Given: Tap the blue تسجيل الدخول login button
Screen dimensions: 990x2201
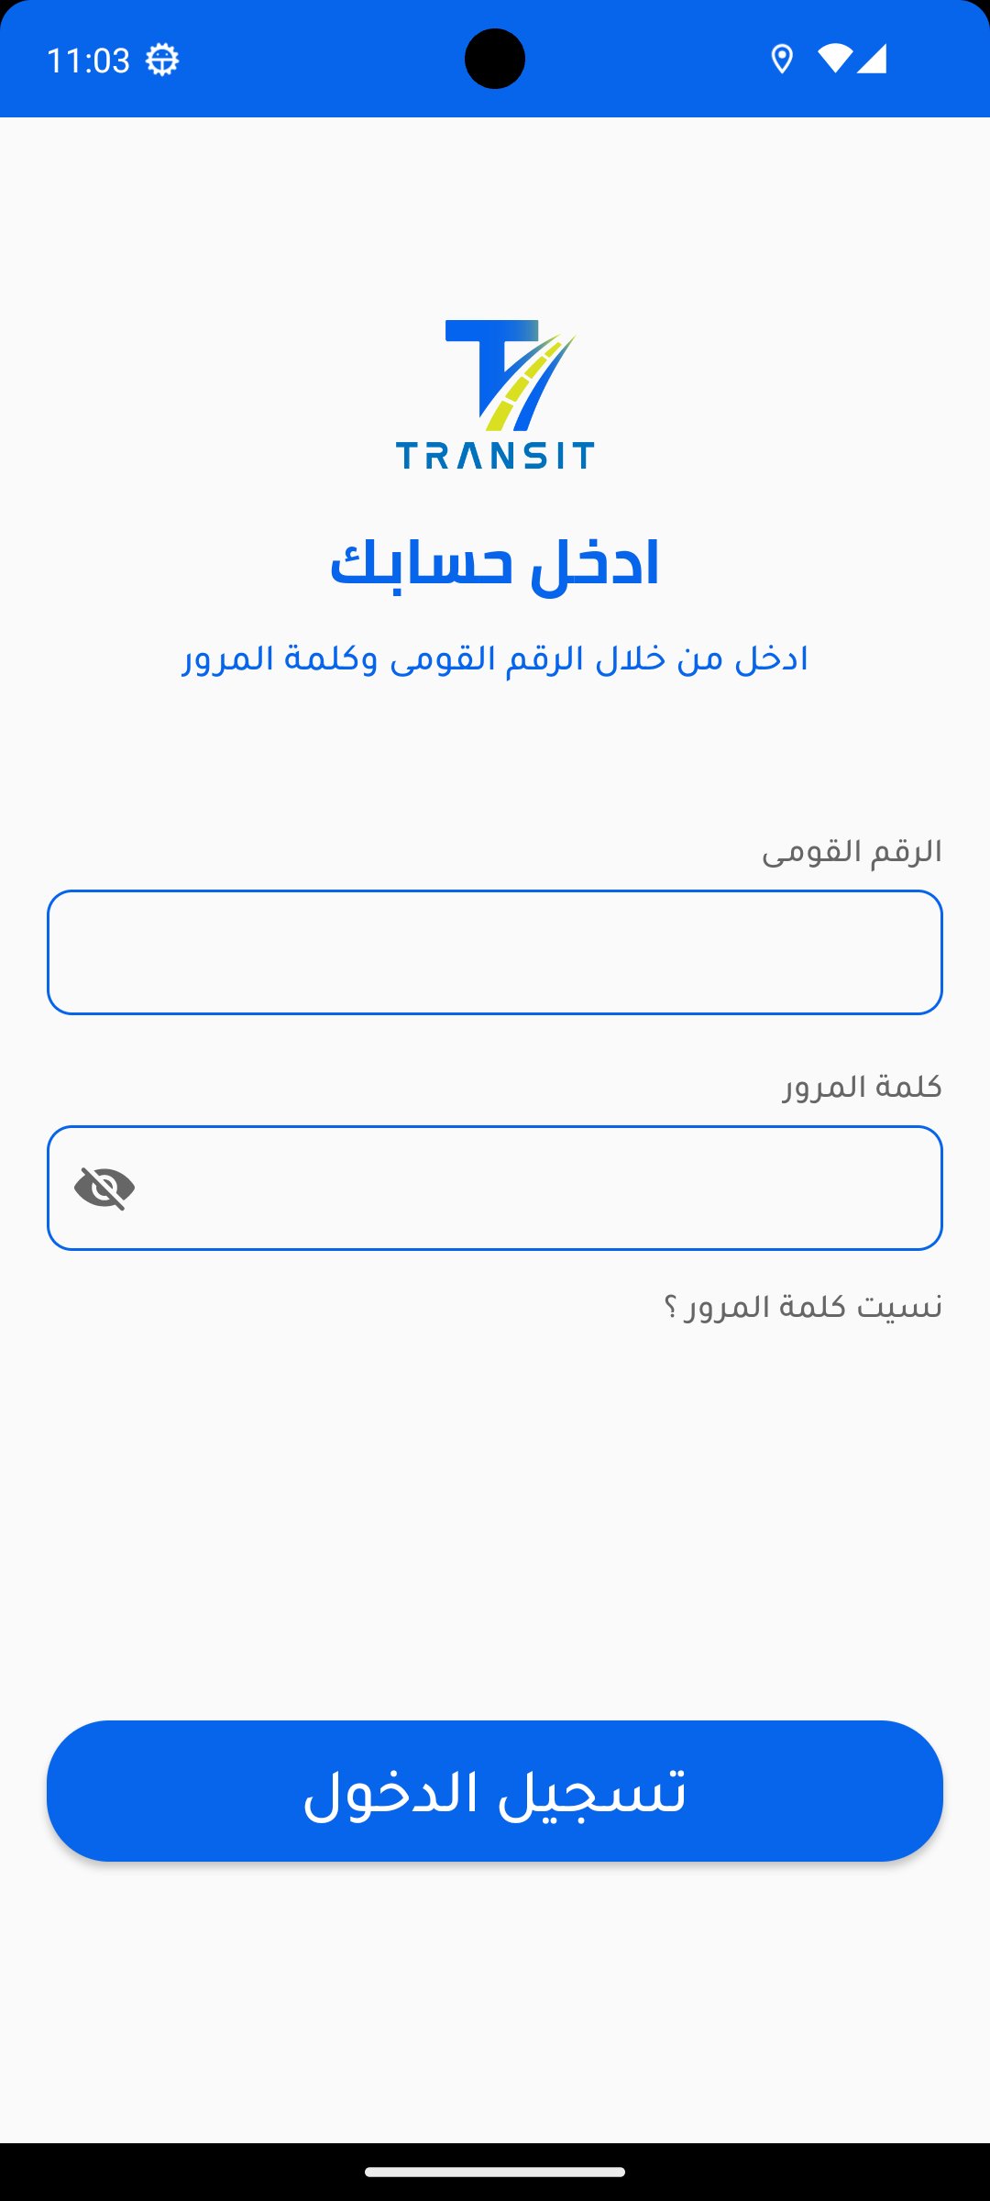Looking at the screenshot, I should [x=495, y=1790].
